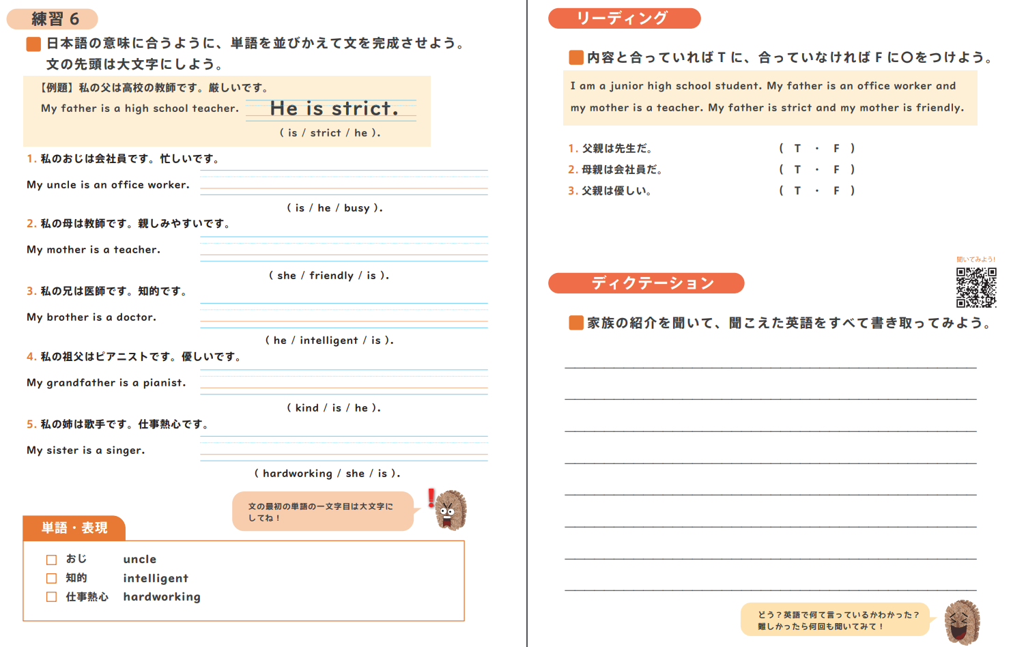Click the orange square bullet in the リーディング section
This screenshot has height=647, width=1011.
[x=576, y=57]
